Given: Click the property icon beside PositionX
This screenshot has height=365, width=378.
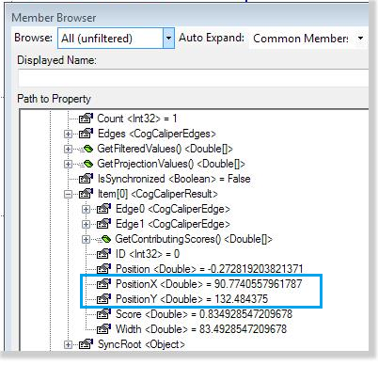Looking at the screenshot, I should (103, 284).
